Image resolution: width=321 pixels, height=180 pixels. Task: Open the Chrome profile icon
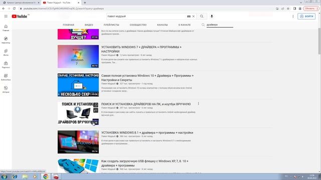[300, 8]
